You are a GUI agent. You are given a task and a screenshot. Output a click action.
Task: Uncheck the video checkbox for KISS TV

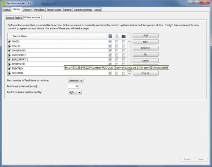click(110, 46)
